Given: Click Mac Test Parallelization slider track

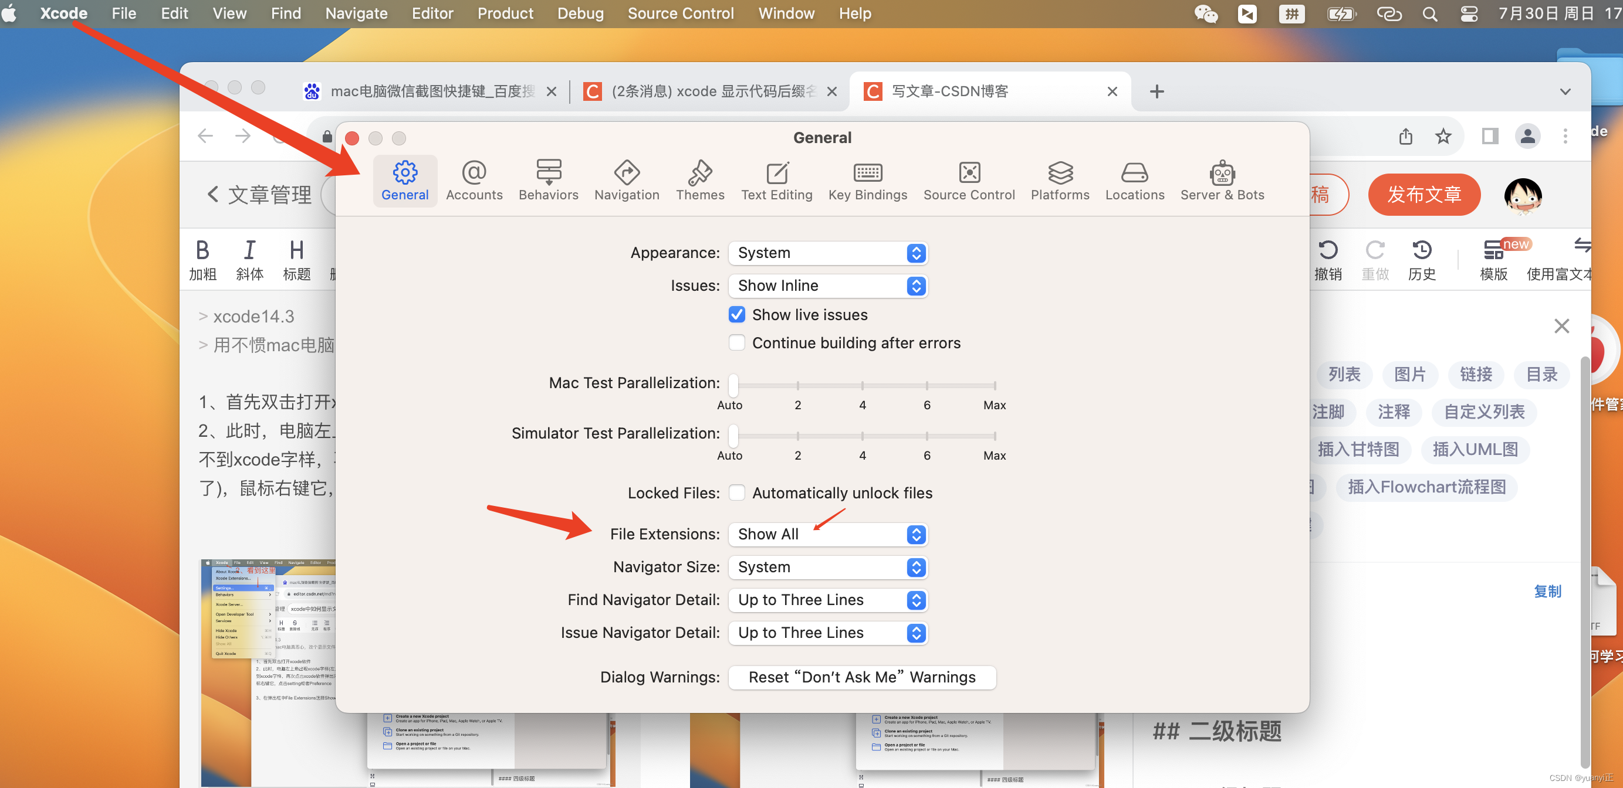Looking at the screenshot, I should pos(863,385).
